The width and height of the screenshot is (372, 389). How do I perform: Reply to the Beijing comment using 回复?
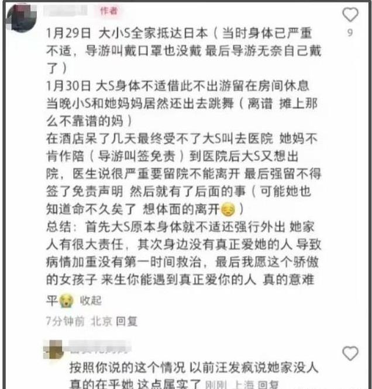(x=127, y=321)
